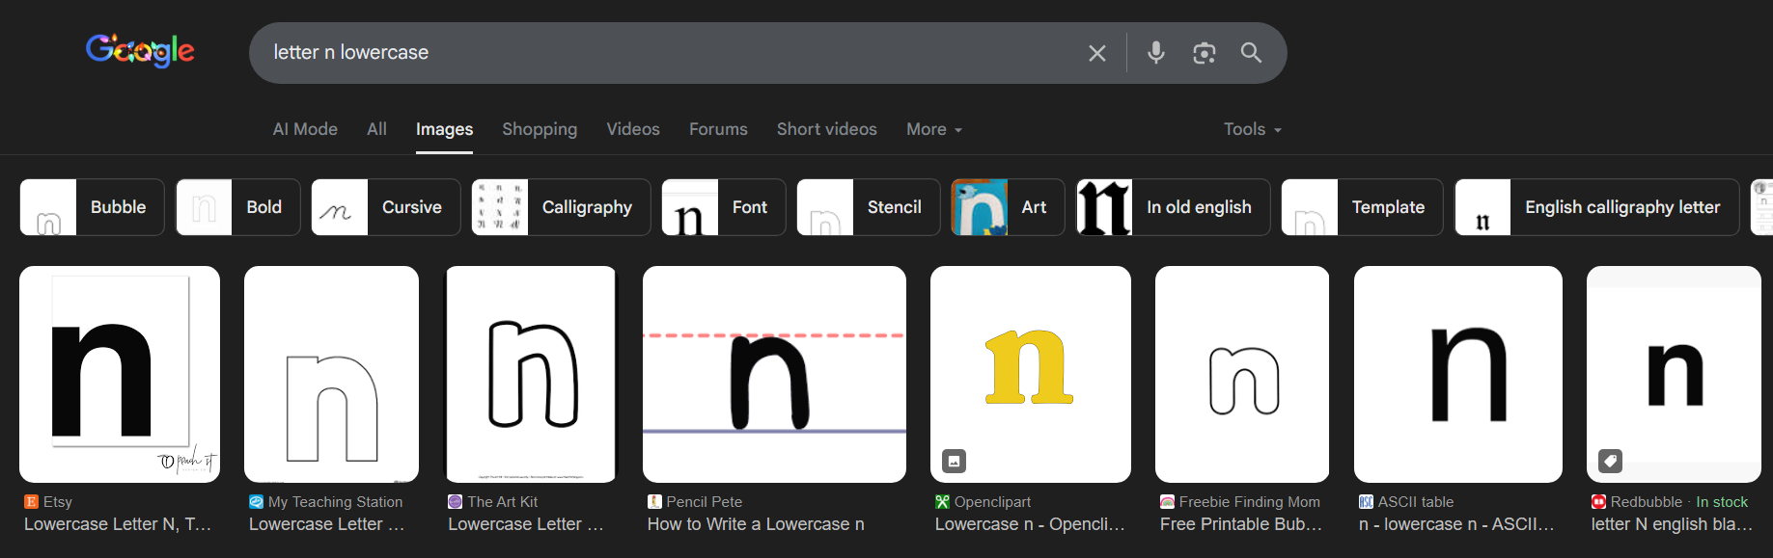Filter by English calligraphy letter chip
This screenshot has height=558, width=1773.
pos(1597,207)
